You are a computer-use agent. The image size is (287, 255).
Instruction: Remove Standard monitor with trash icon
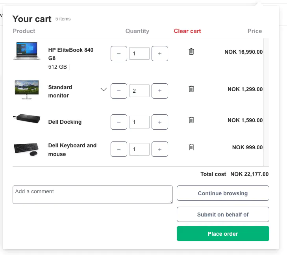(191, 89)
